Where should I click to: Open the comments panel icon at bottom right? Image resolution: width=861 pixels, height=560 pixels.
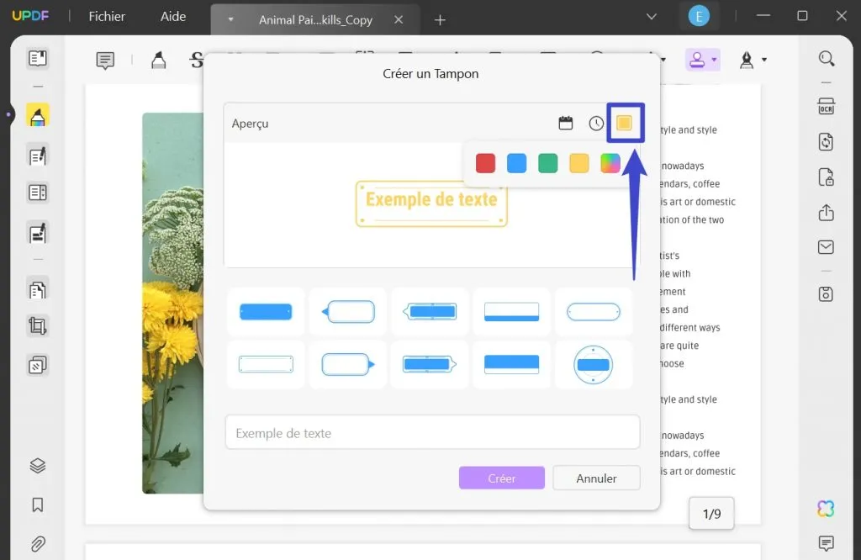point(826,543)
